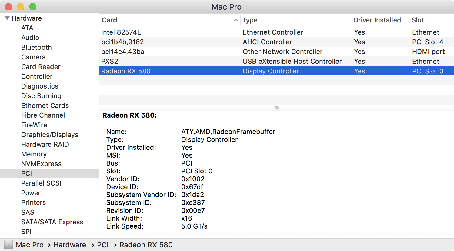Sort by Driver Installed column header
Viewport: 454px width, 251px height.
[x=377, y=20]
